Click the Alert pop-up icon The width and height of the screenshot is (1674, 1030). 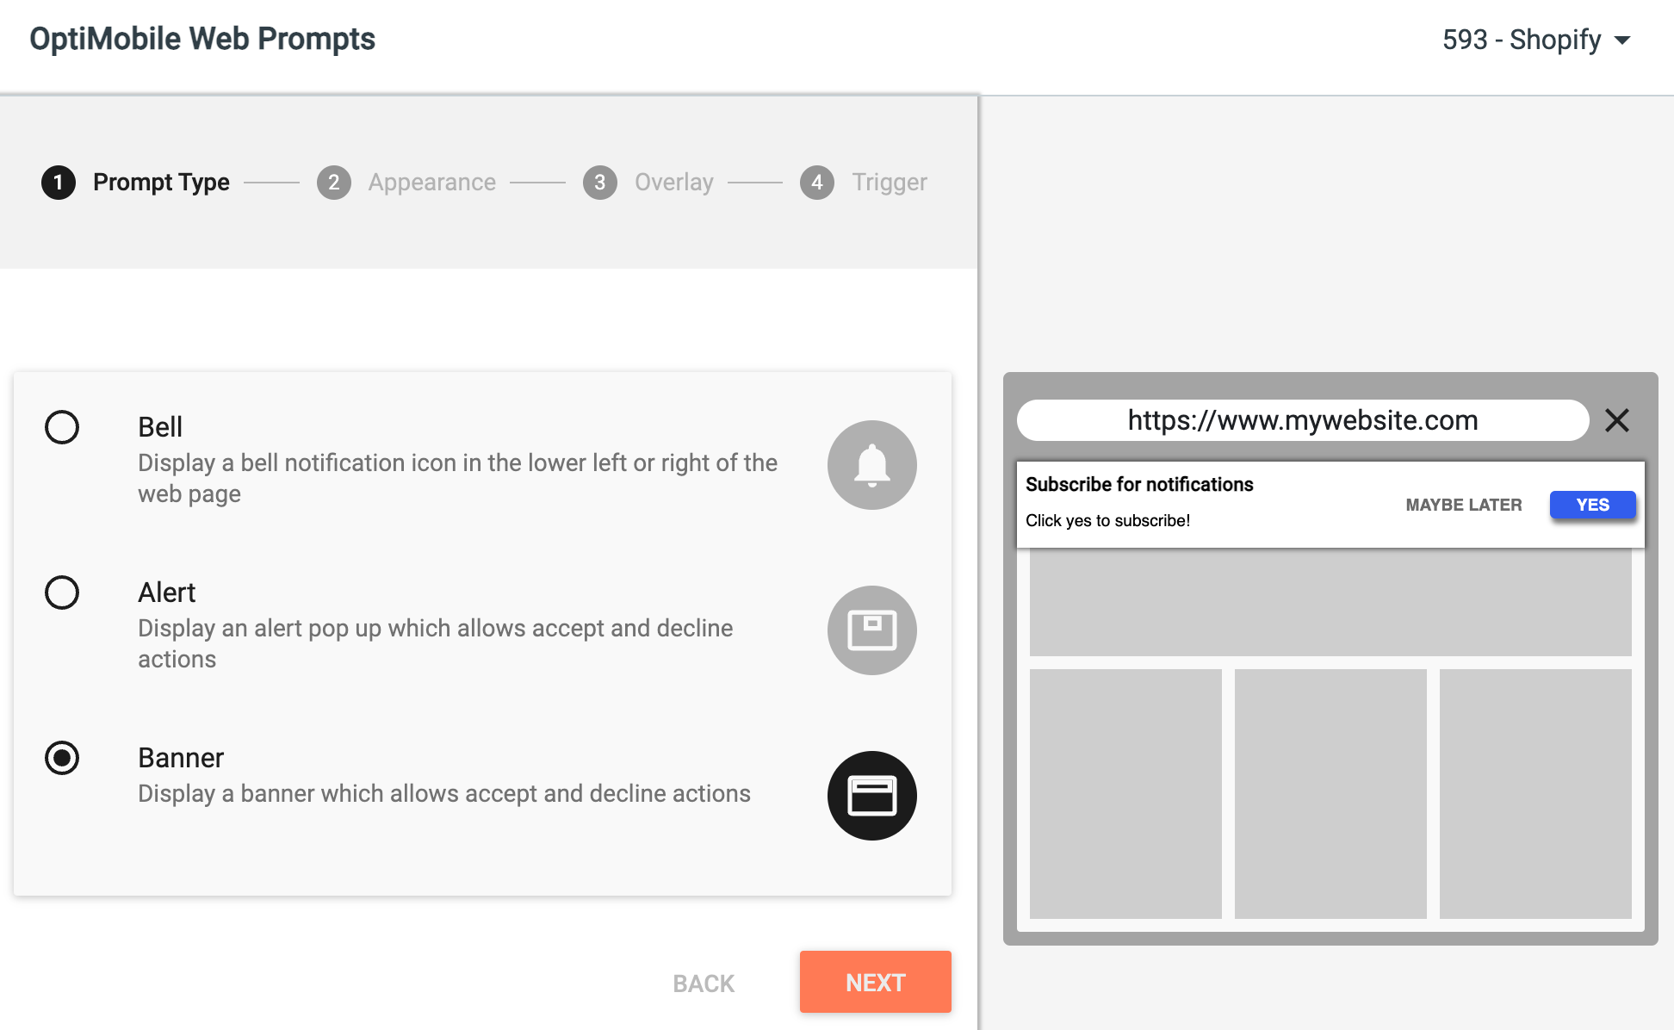pos(871,630)
